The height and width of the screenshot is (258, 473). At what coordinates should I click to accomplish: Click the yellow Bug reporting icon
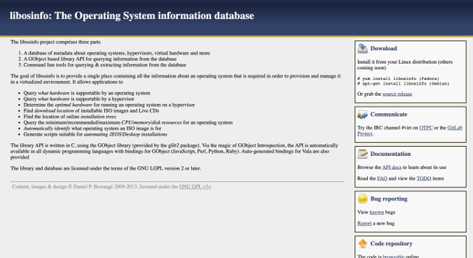pyautogui.click(x=362, y=199)
